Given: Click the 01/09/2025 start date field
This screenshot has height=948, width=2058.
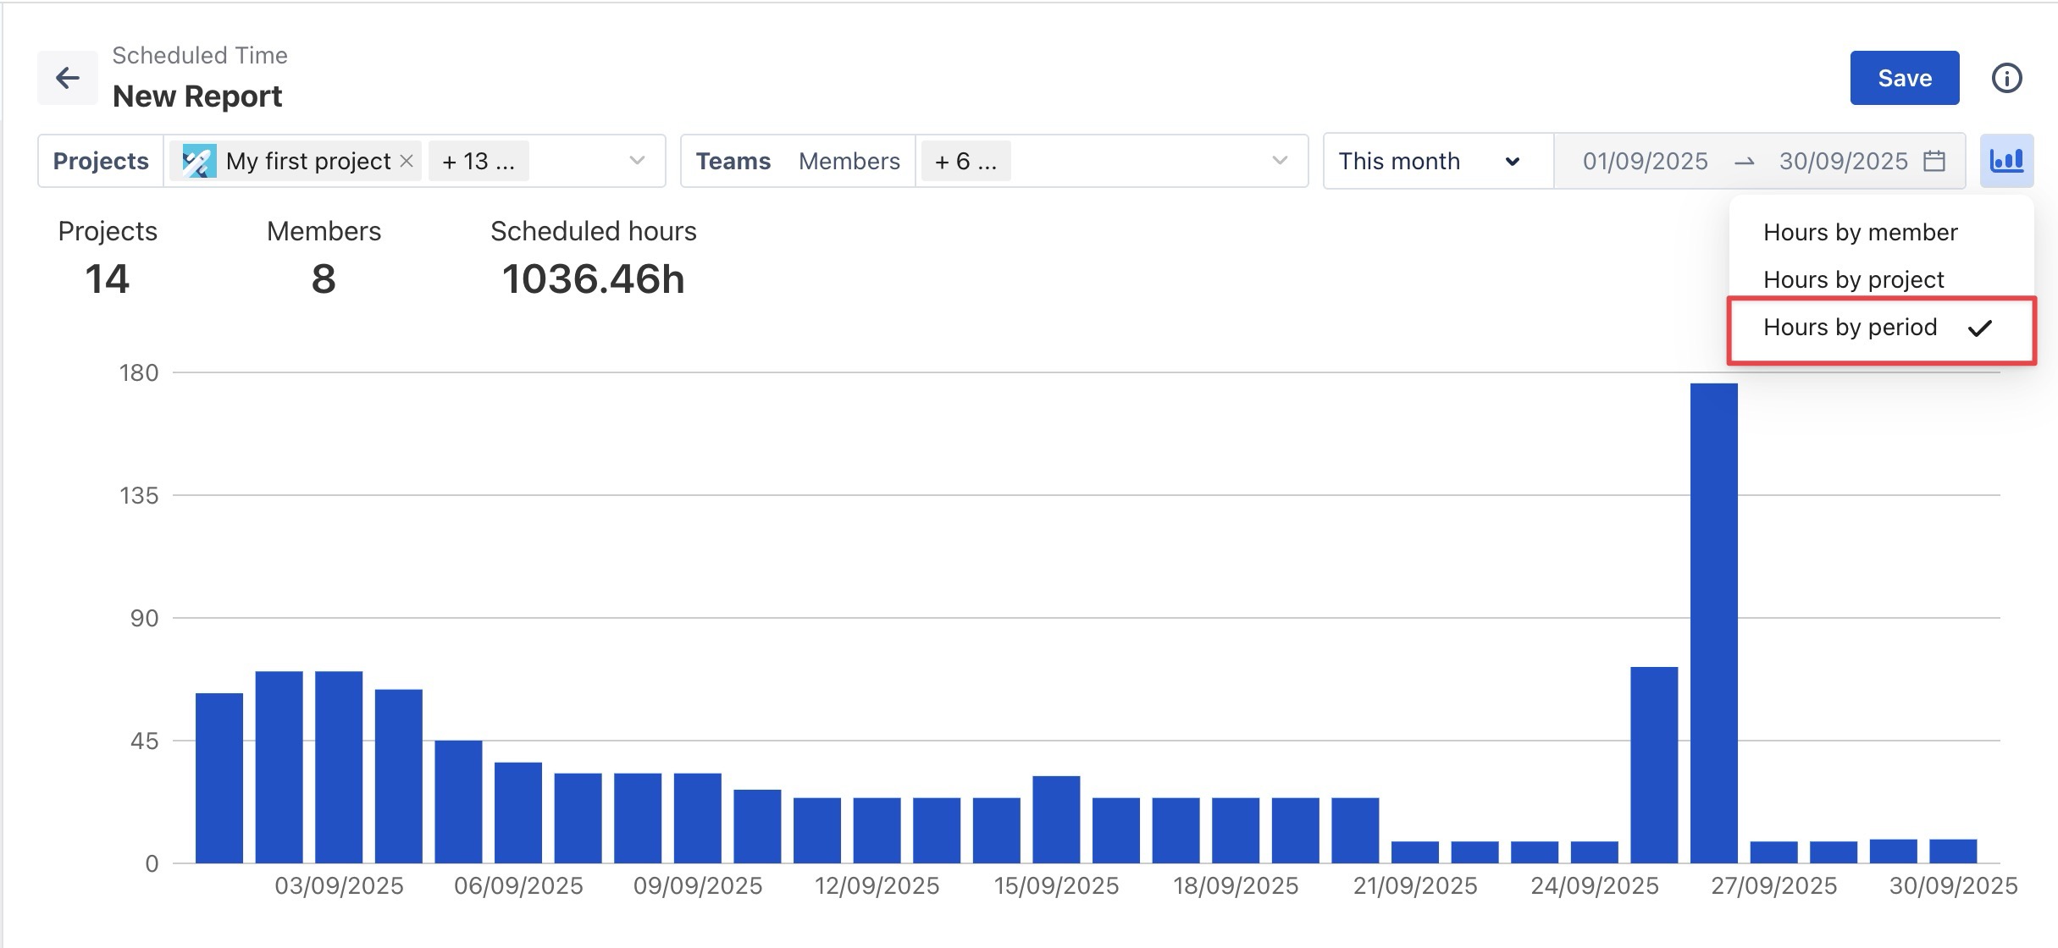Looking at the screenshot, I should (x=1645, y=161).
